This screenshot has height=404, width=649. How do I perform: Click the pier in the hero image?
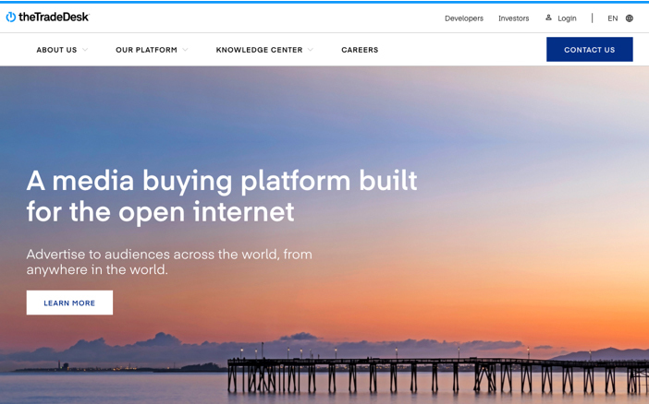[416, 369]
